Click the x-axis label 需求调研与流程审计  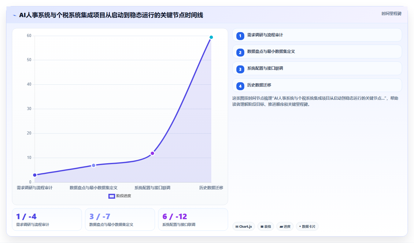(x=35, y=188)
